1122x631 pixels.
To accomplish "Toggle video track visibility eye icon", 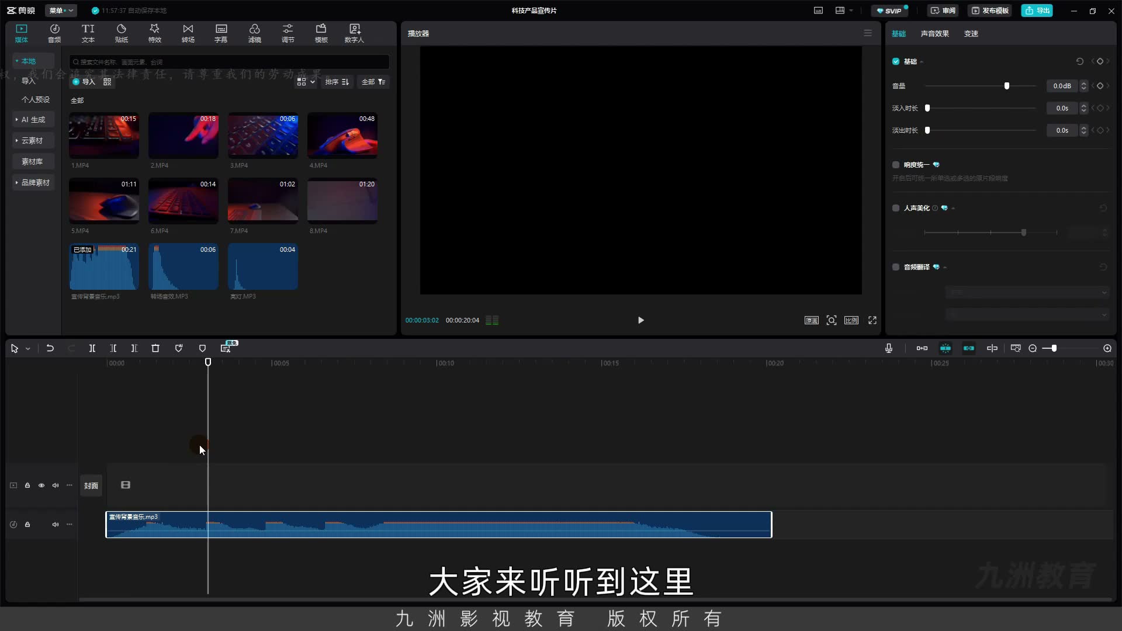I will (x=41, y=486).
